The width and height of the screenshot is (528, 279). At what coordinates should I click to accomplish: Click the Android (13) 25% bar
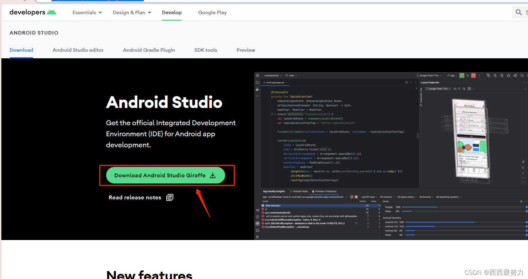tap(465, 227)
